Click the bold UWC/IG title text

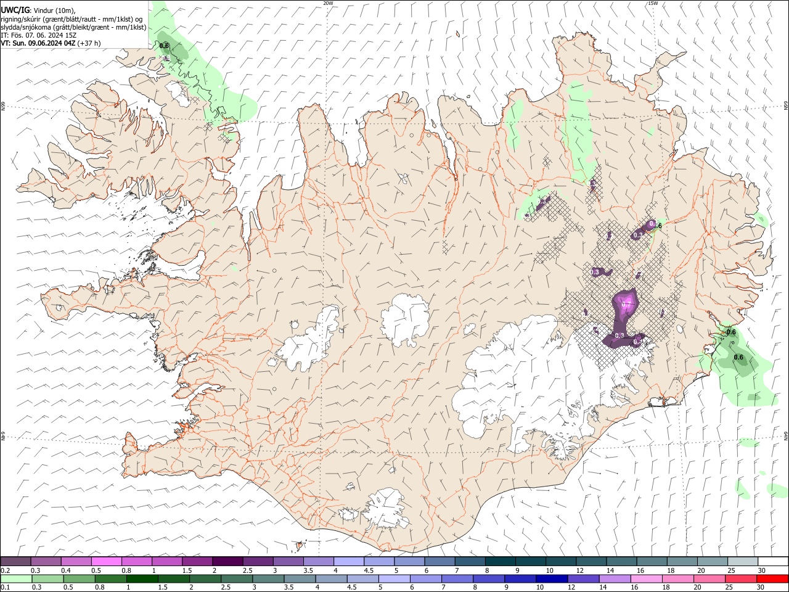(15, 9)
